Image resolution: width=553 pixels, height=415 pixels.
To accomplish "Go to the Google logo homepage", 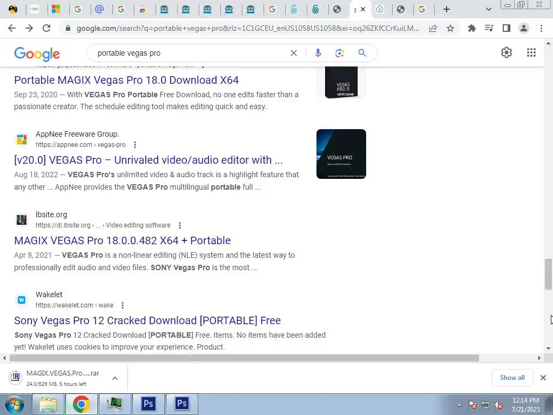I will [37, 53].
